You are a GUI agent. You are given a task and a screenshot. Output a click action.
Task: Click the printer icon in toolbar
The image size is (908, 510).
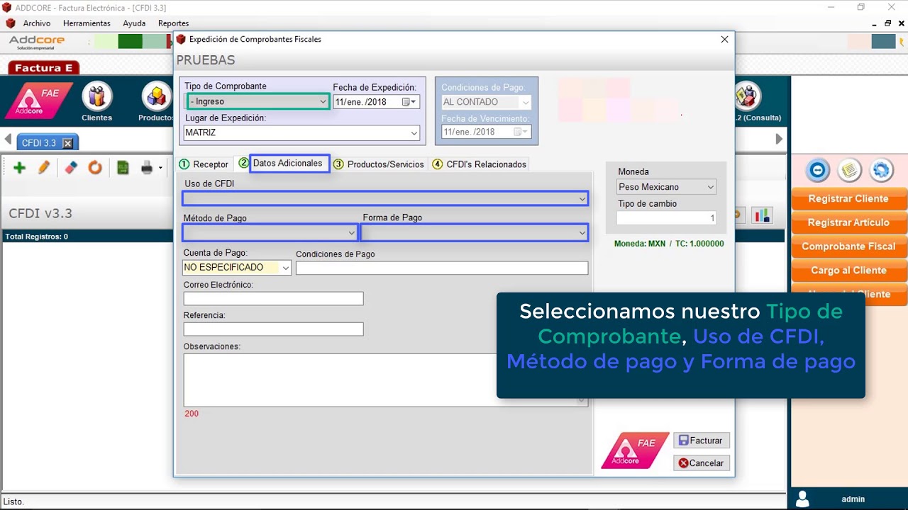click(147, 168)
